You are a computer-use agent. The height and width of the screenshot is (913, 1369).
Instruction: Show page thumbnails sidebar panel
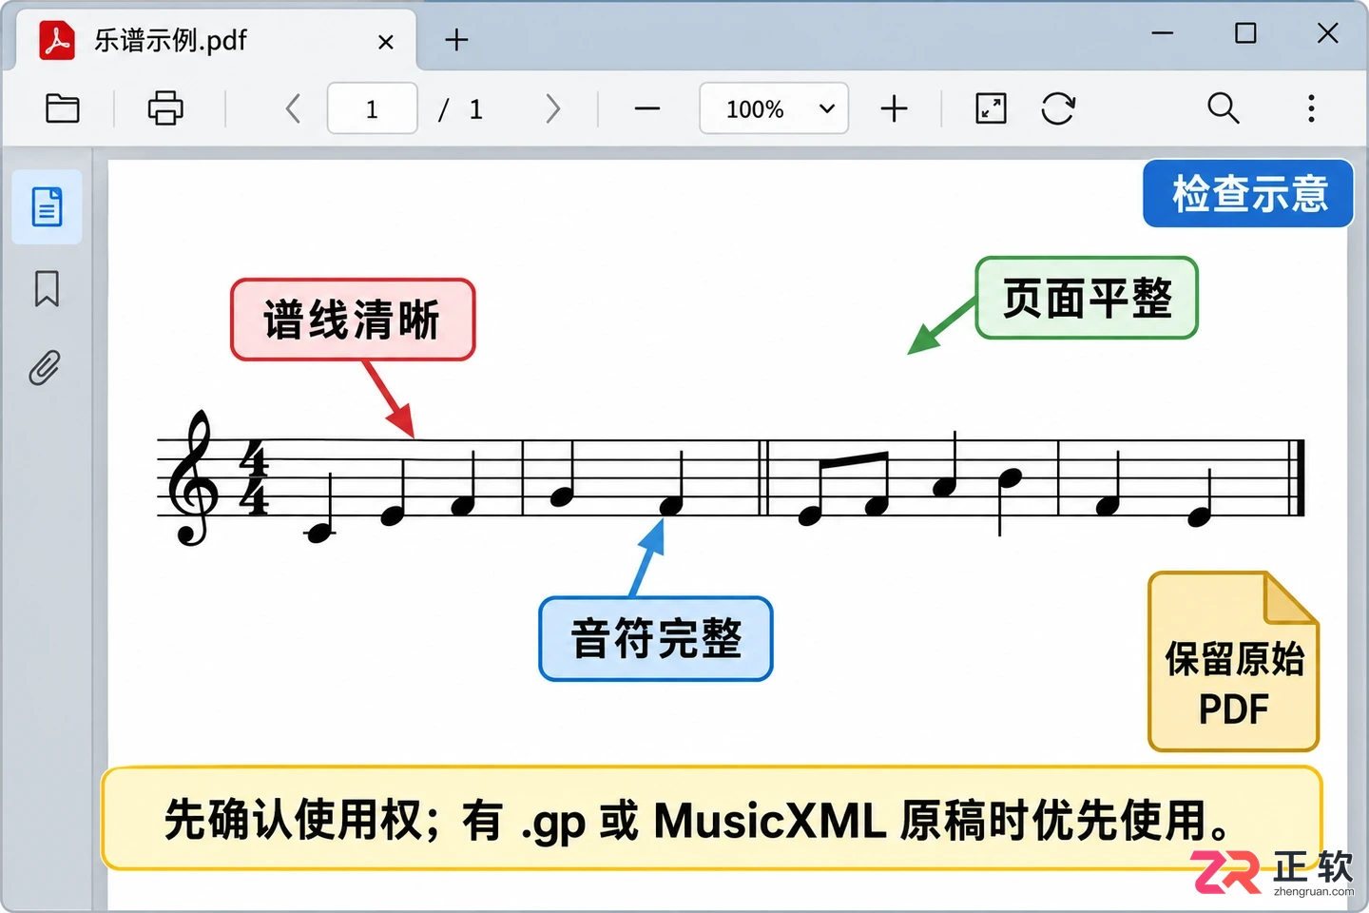tap(47, 207)
